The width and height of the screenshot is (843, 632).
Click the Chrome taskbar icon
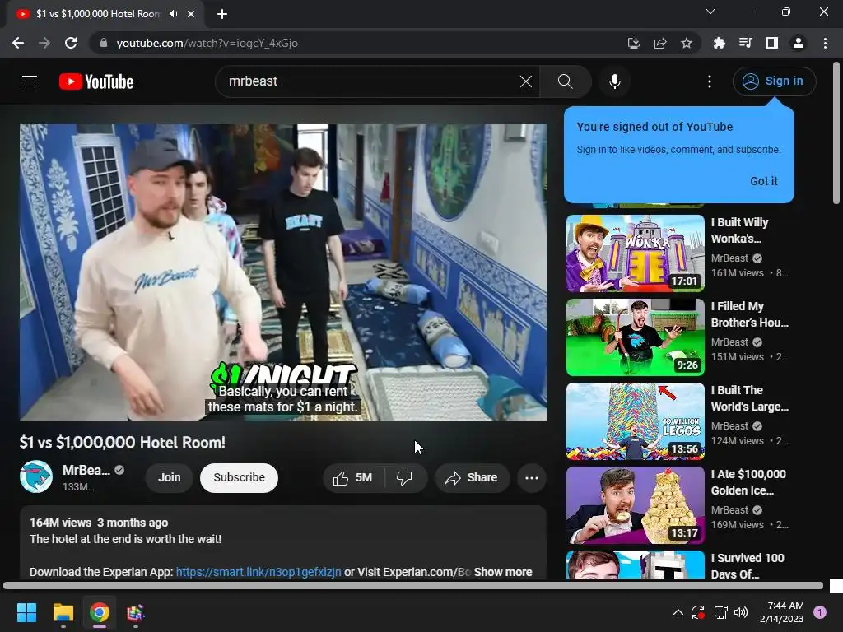coord(100,612)
